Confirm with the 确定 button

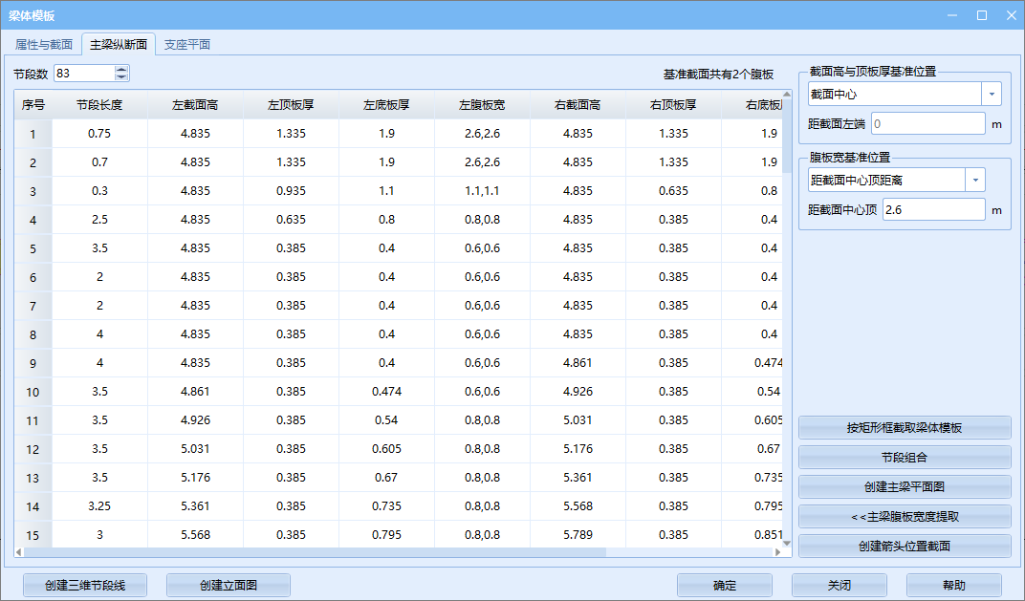[725, 586]
